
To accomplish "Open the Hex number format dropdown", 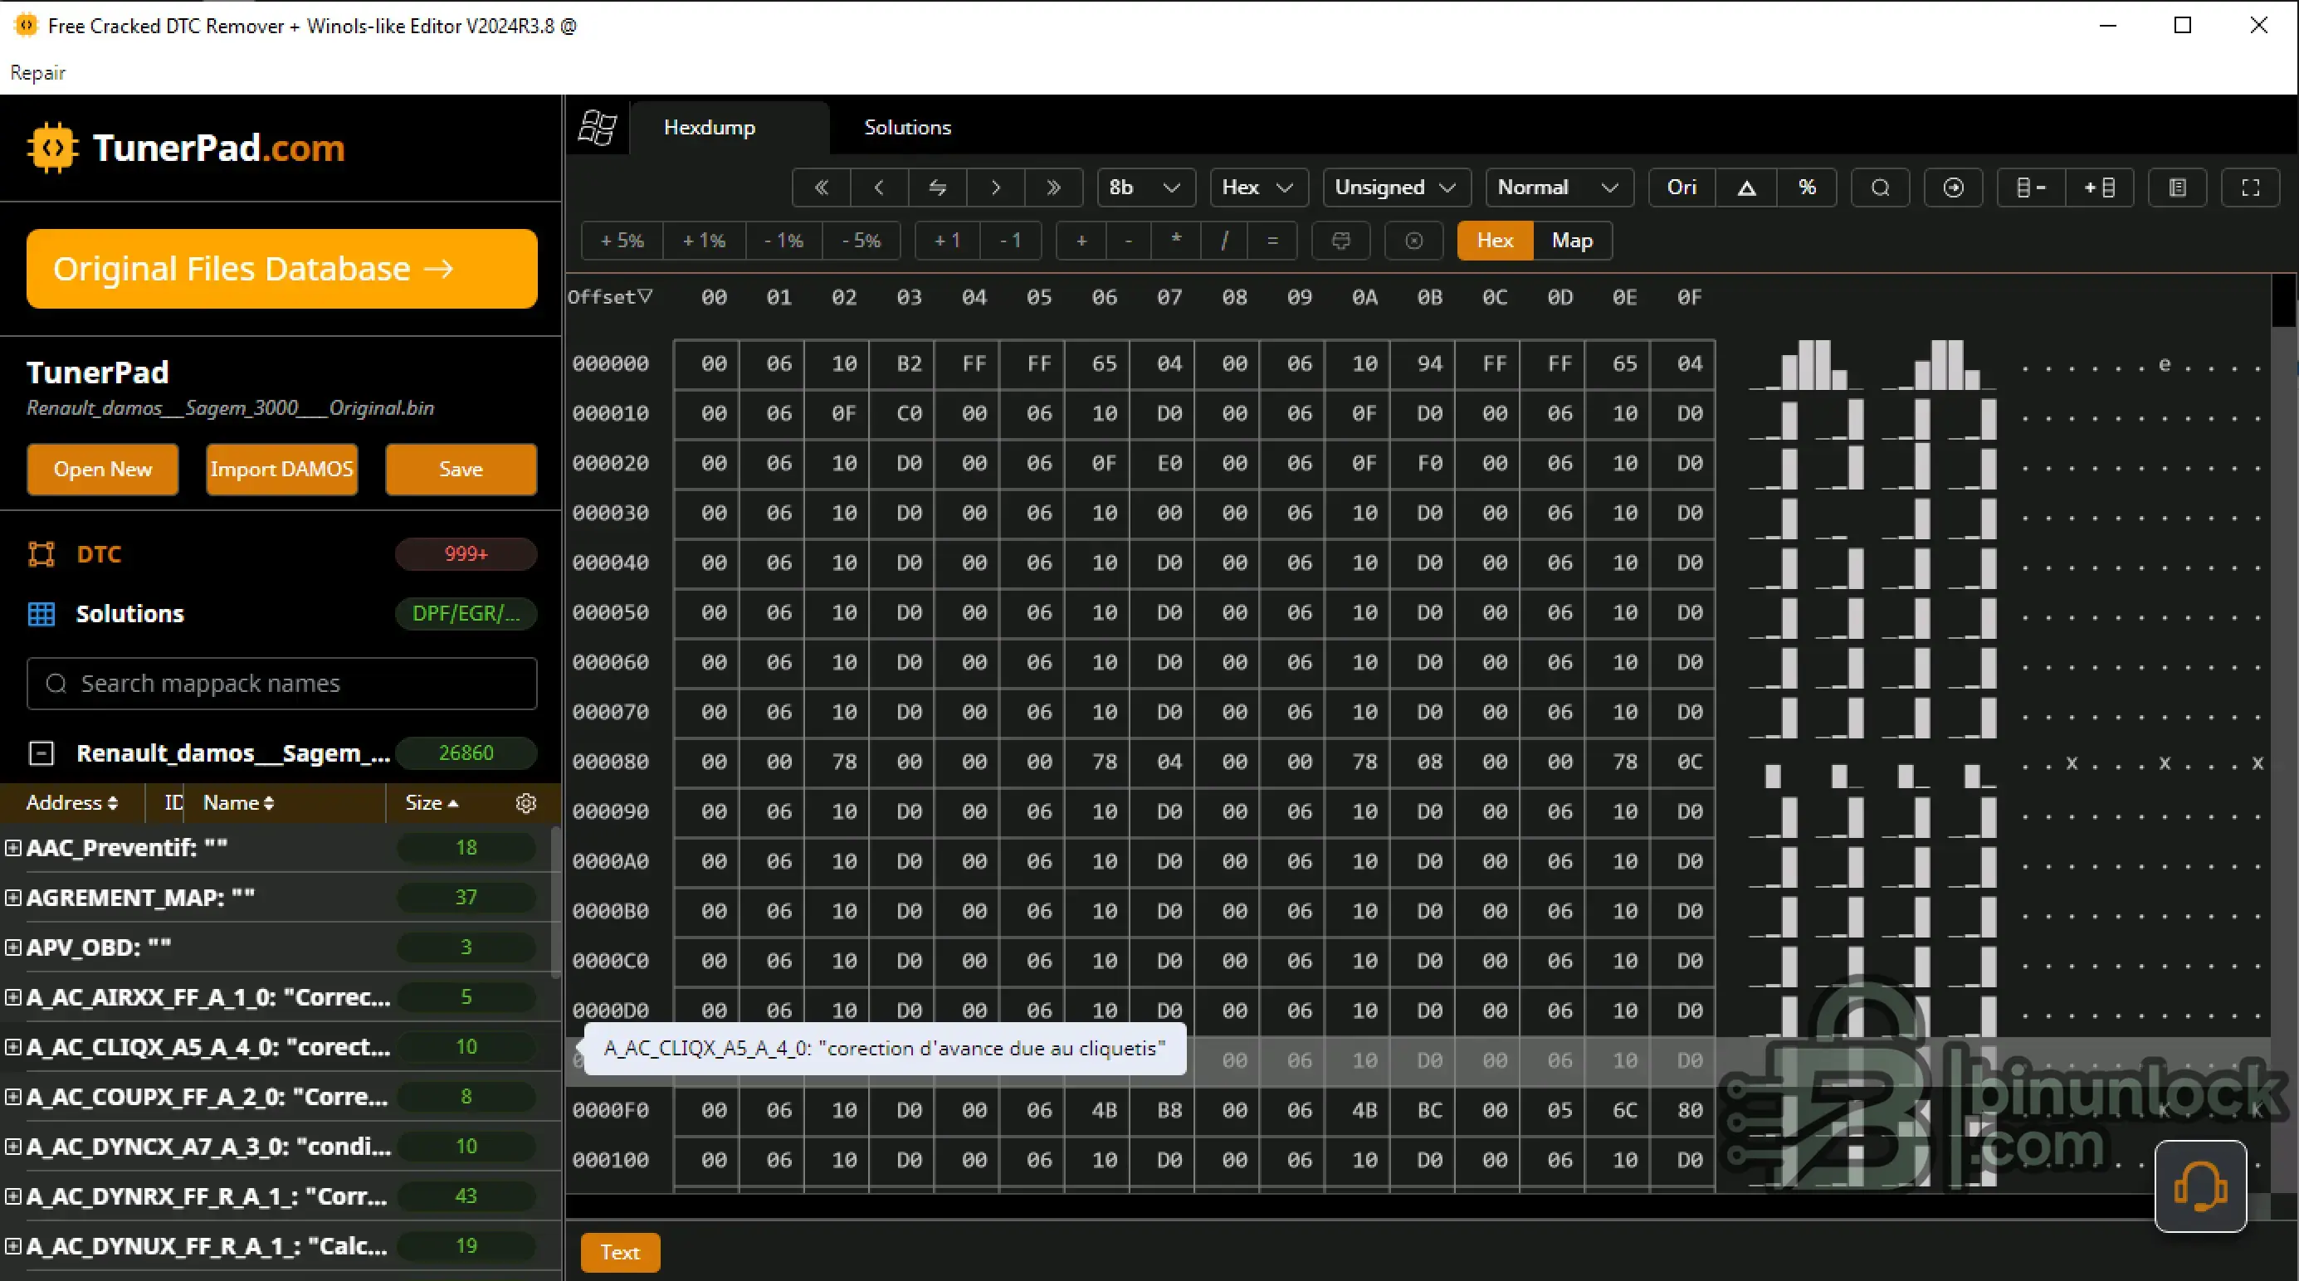I will (1258, 188).
